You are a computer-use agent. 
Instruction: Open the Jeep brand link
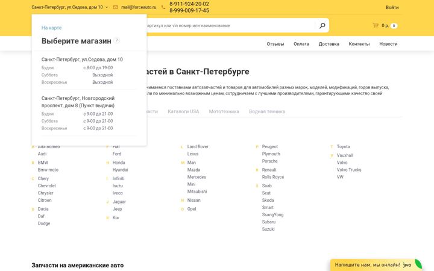point(117,209)
